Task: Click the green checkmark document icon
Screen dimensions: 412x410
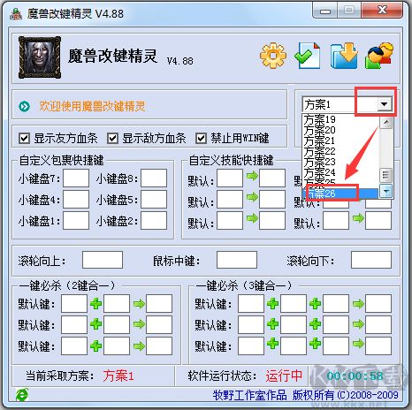Action: tap(308, 56)
